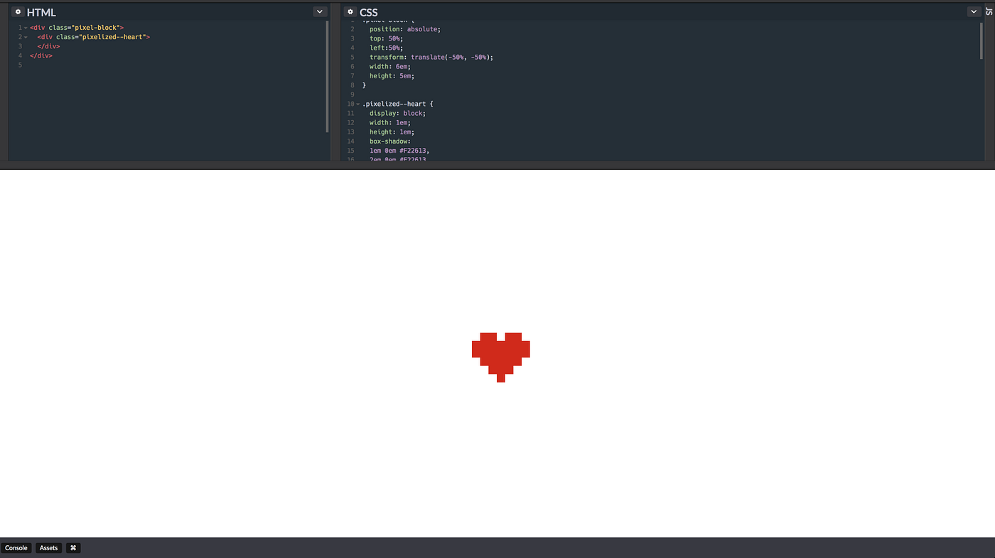Click the HTML panel title

point(41,11)
